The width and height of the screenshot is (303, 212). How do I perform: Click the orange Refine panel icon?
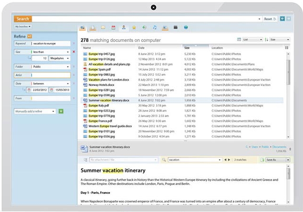(29, 36)
